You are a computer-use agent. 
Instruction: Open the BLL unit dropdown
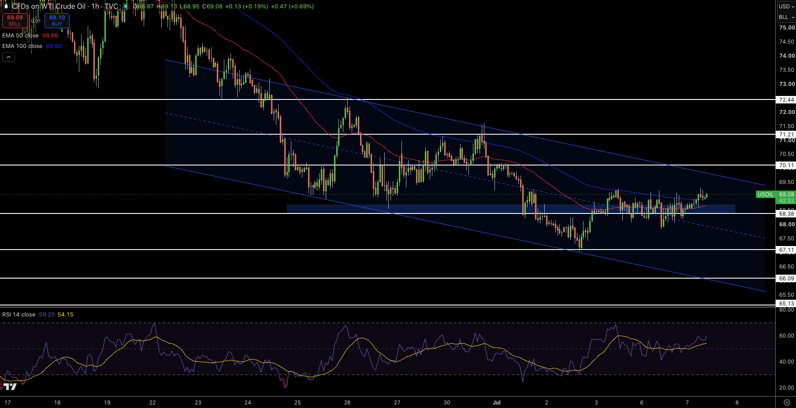[x=786, y=17]
